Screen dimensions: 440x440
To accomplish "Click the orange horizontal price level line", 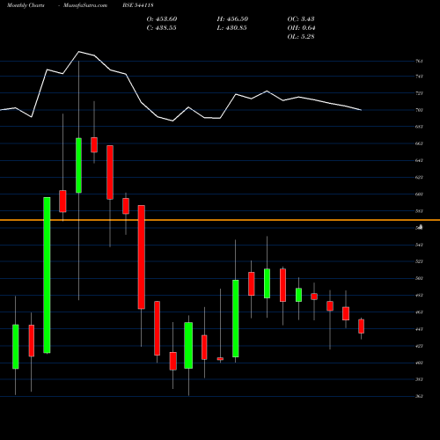I will [x=220, y=220].
